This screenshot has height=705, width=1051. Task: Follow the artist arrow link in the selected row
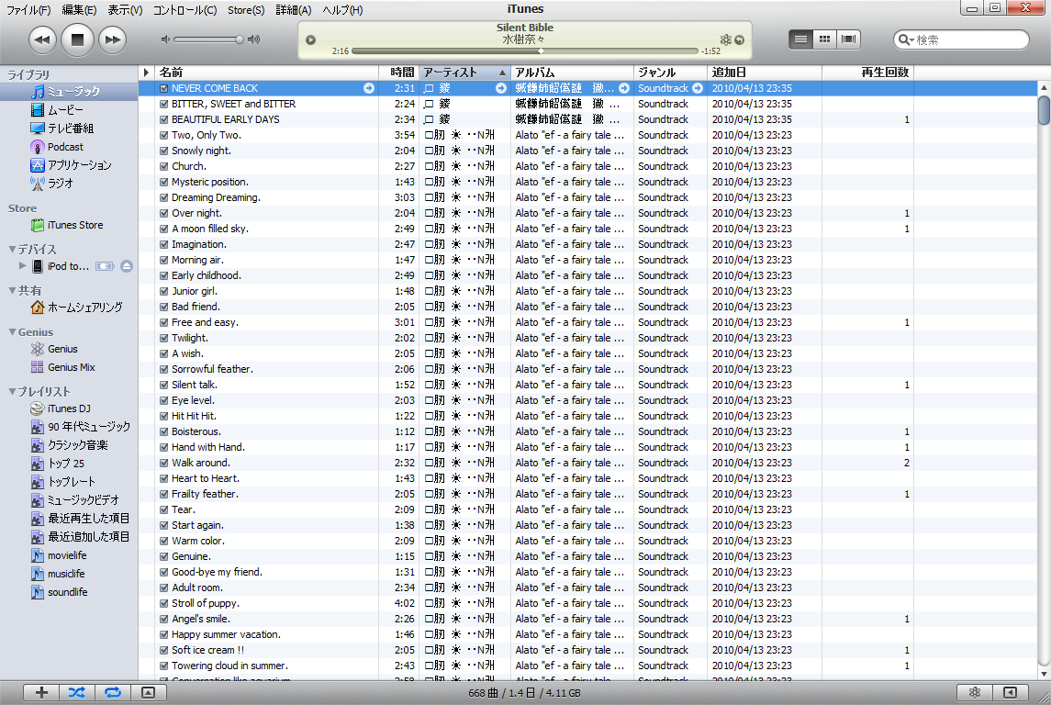click(x=500, y=88)
